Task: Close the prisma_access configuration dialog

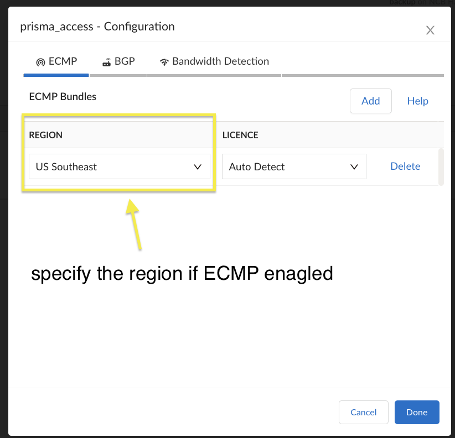Action: (x=430, y=30)
